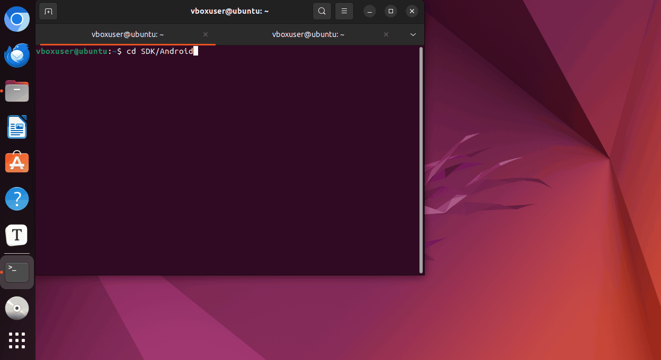Switch to the second vboxuser@ubuntu tab
This screenshot has width=661, height=360.
308,34
